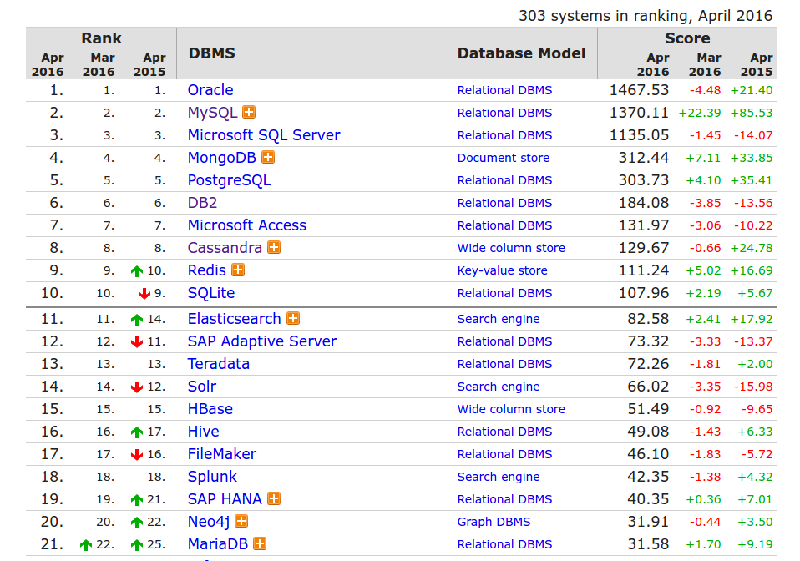Expand the plus icon beside MariaDB
This screenshot has width=800, height=561.
pos(260,543)
